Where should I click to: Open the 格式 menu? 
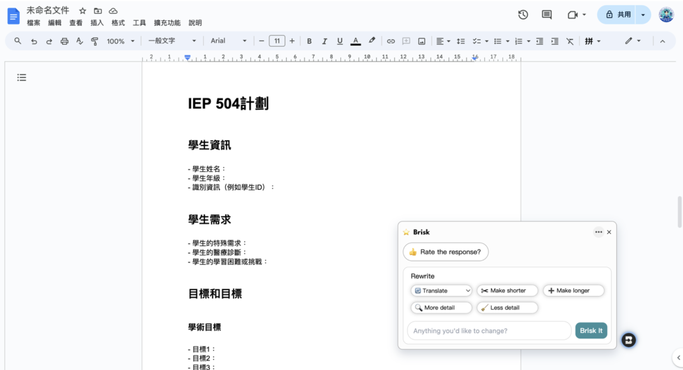coord(118,23)
